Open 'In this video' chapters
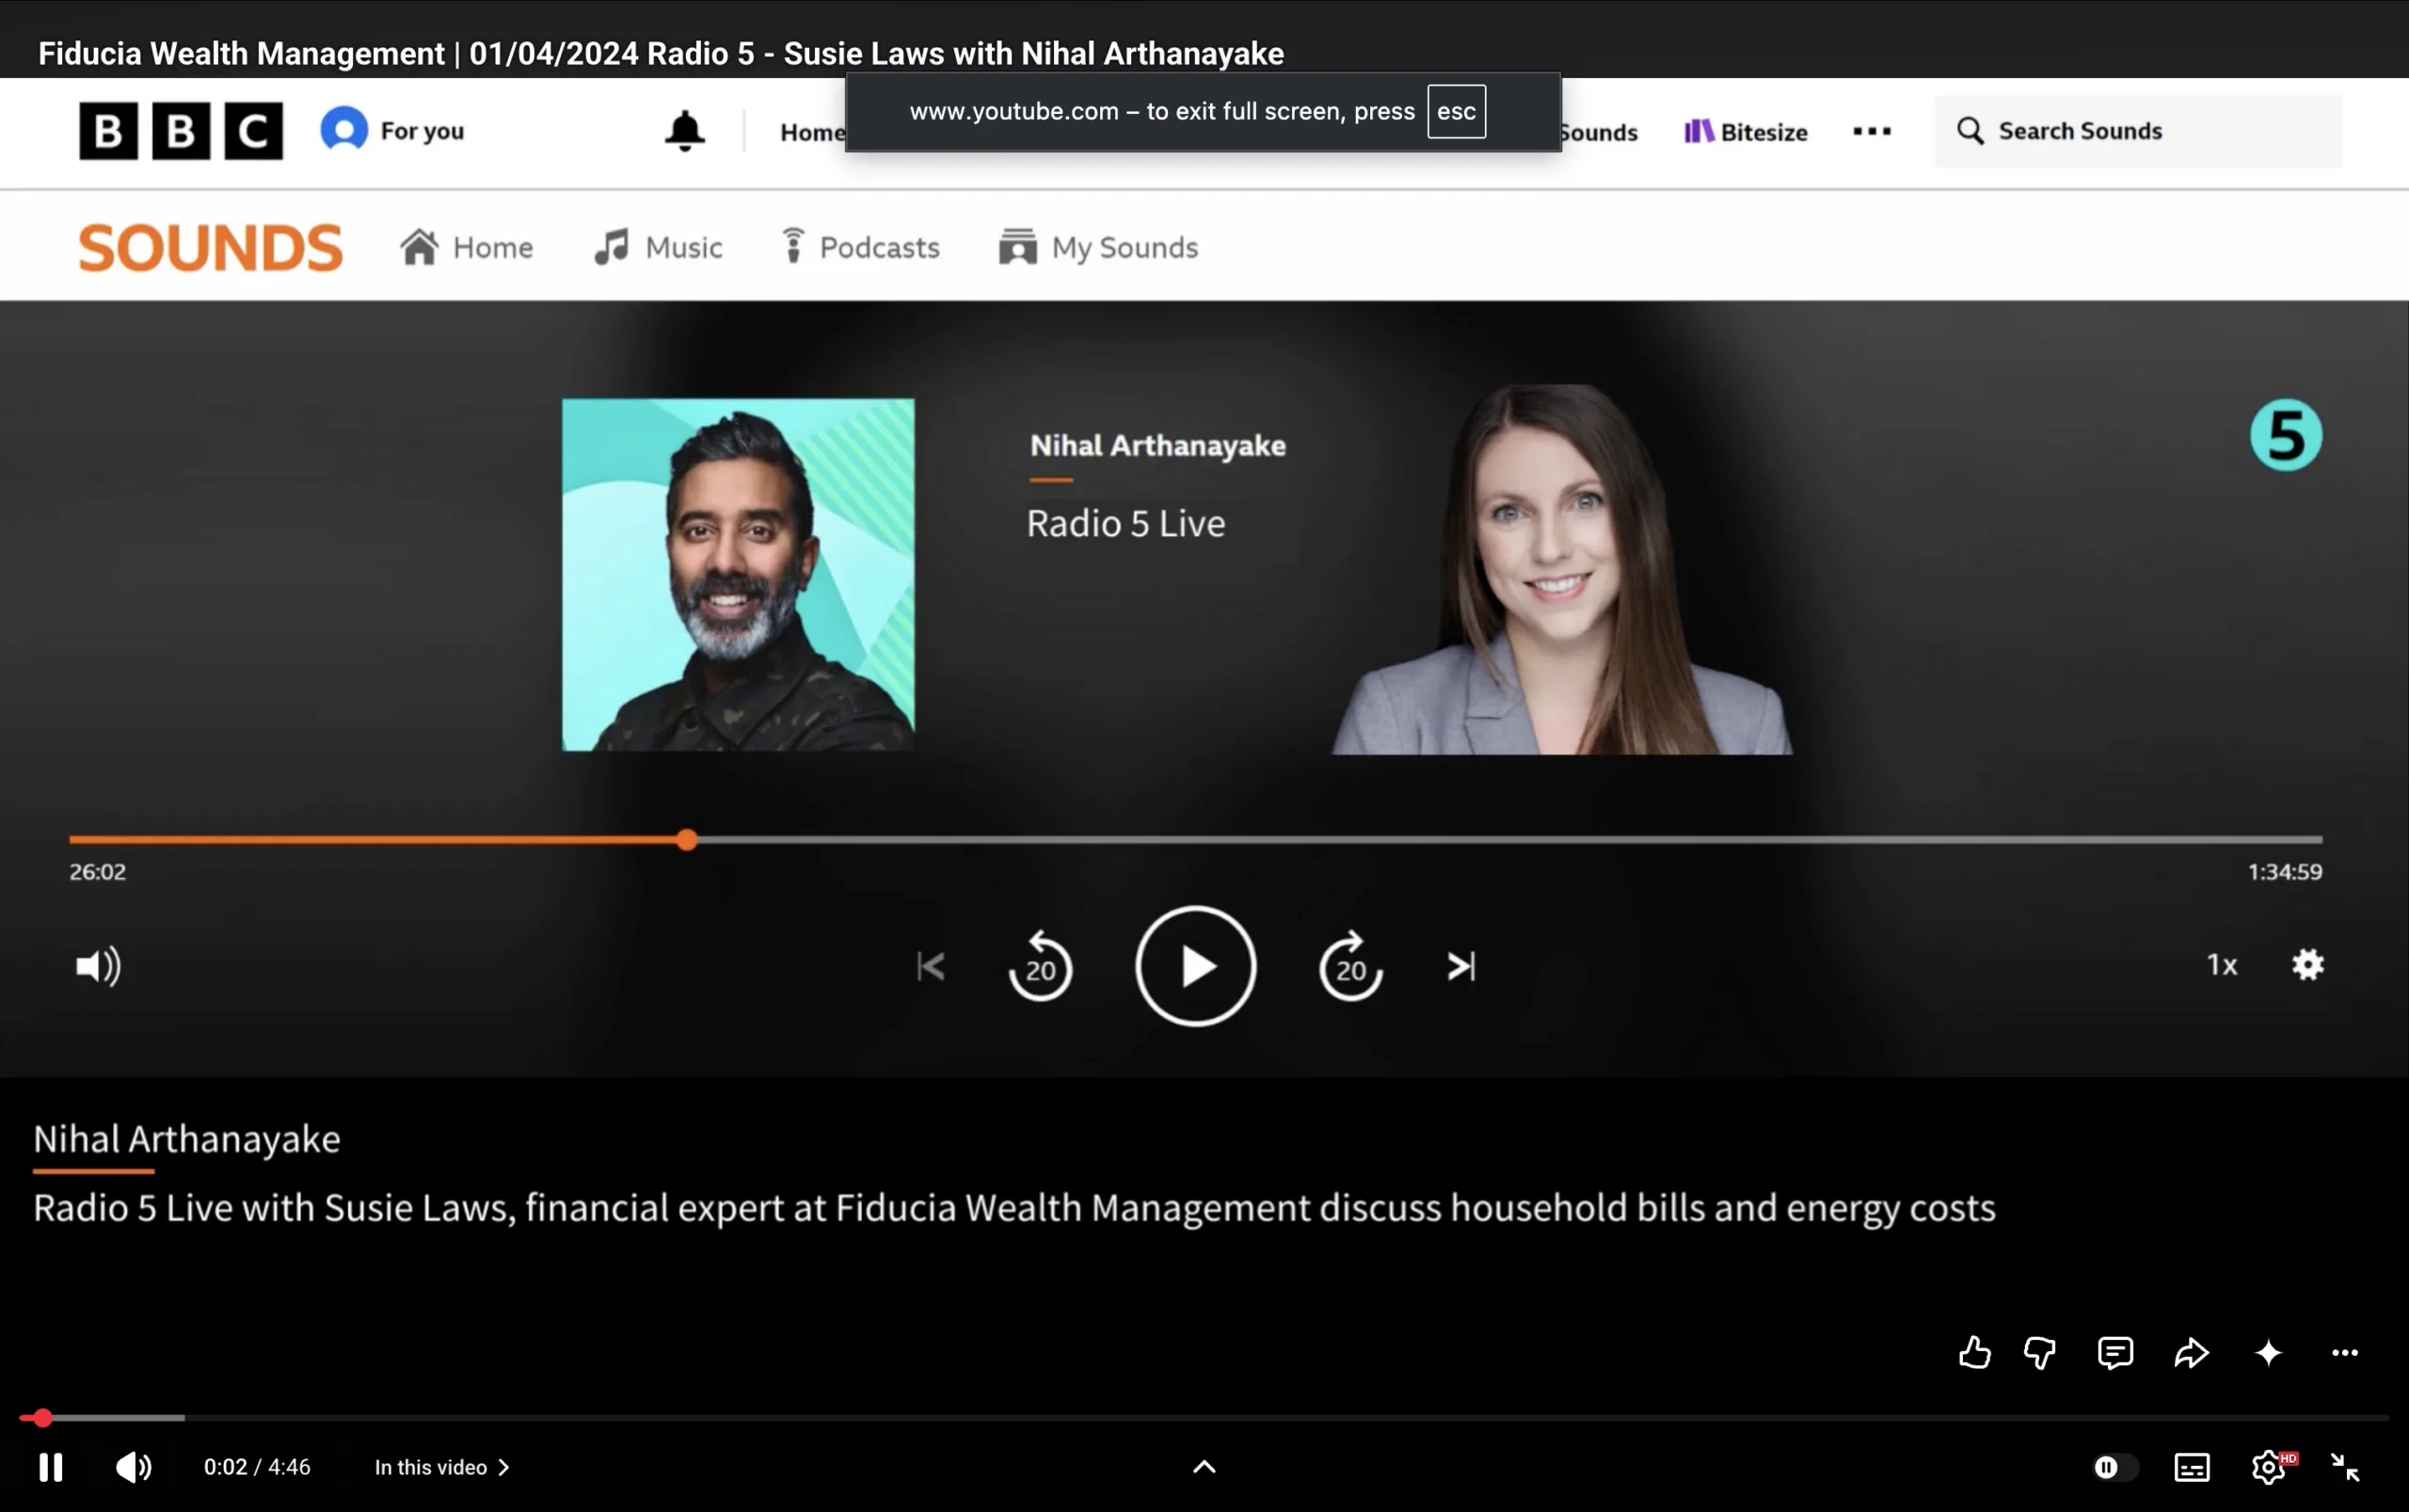 tap(442, 1467)
